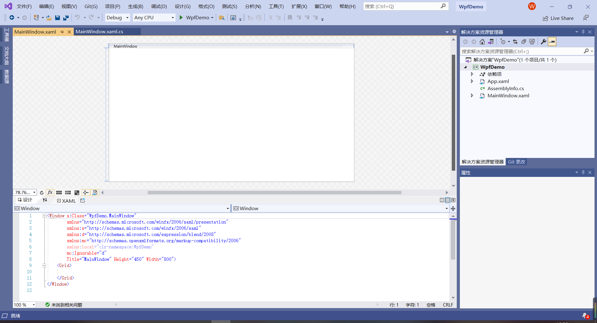Open Properties wrench icon in Solution Explorer

tap(544, 42)
